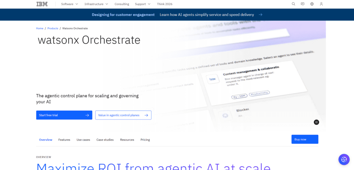Viewport: 354px width, 170px height.
Task: Click the arrow icon in banner
Action: coord(261,15)
